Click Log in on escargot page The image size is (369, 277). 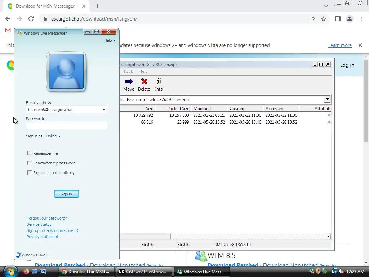click(x=347, y=65)
